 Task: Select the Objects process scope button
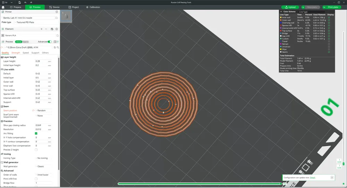[25, 42]
